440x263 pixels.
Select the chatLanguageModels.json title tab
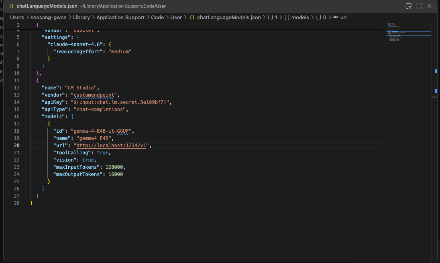pyautogui.click(x=47, y=6)
